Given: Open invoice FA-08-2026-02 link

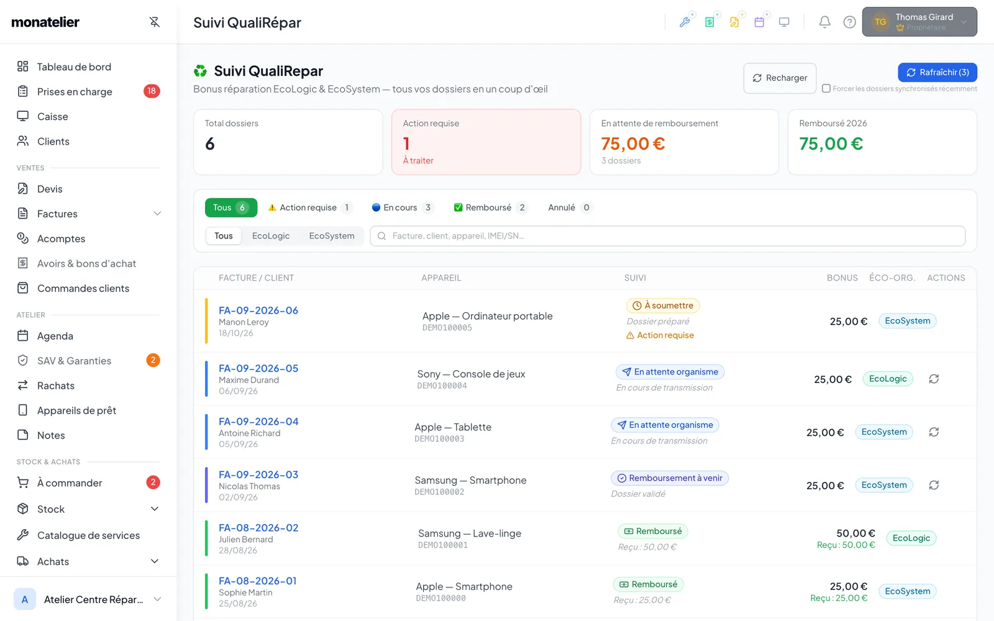Looking at the screenshot, I should coord(258,528).
